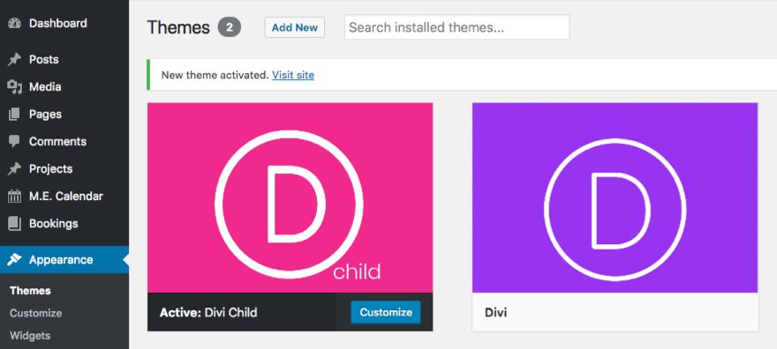Click the Search installed themes field
Image resolution: width=777 pixels, height=349 pixels.
click(456, 27)
